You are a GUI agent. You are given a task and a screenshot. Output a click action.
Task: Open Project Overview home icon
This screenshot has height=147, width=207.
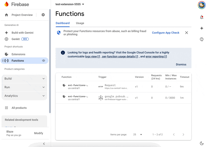[6, 15]
